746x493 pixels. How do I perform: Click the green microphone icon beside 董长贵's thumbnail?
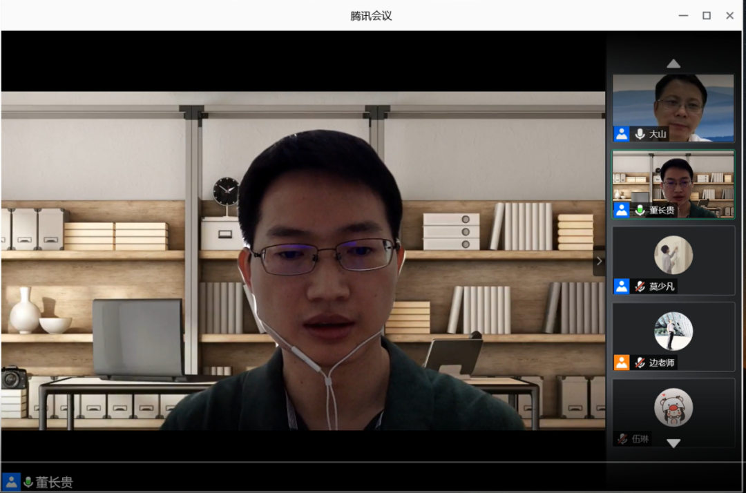tap(639, 211)
